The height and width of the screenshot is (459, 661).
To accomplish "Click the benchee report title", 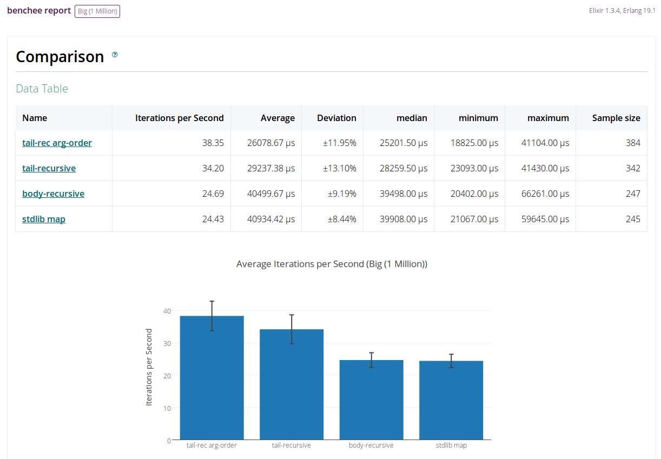I will tap(39, 11).
